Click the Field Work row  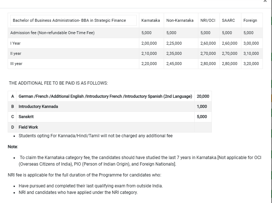(28, 127)
